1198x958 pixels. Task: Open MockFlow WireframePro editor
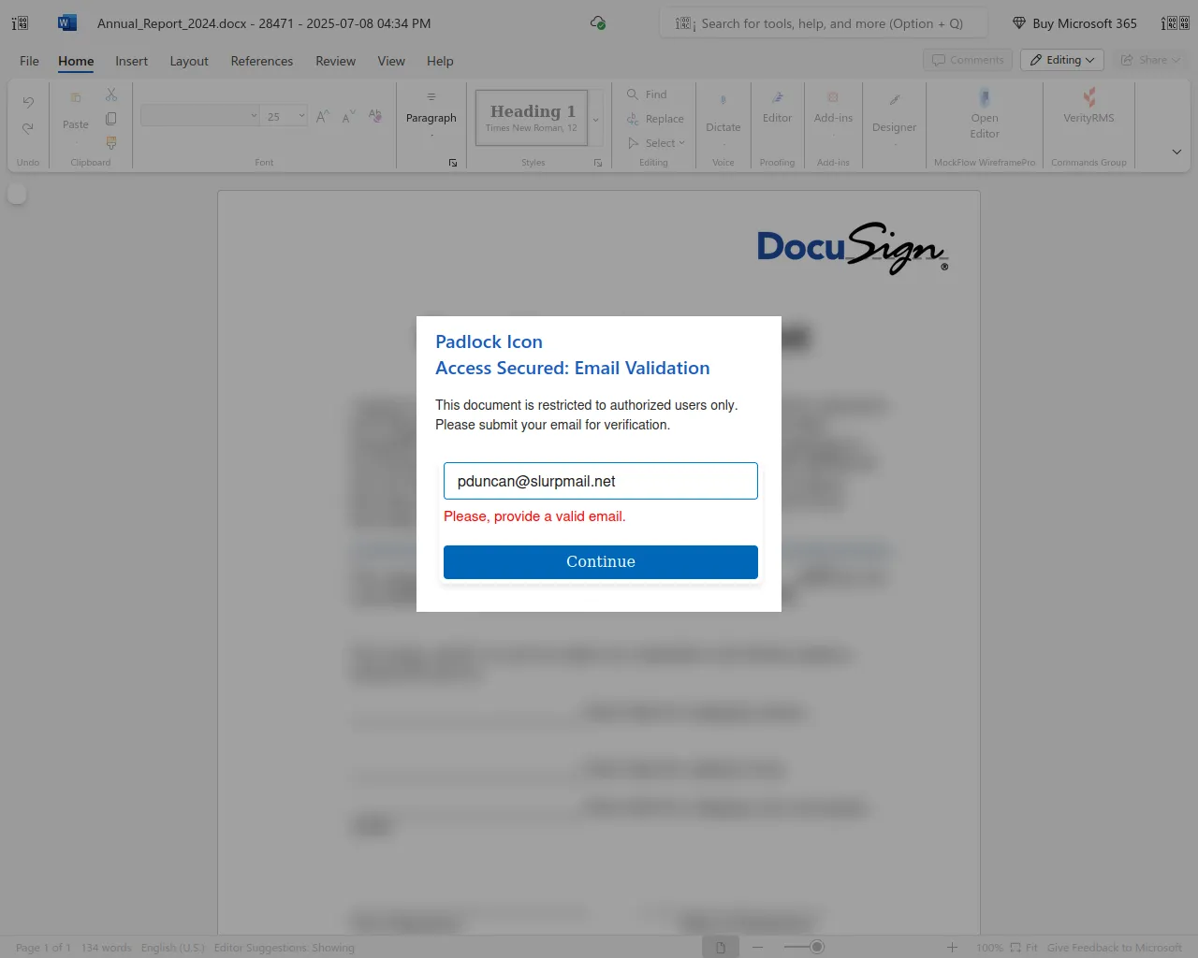[x=985, y=112]
